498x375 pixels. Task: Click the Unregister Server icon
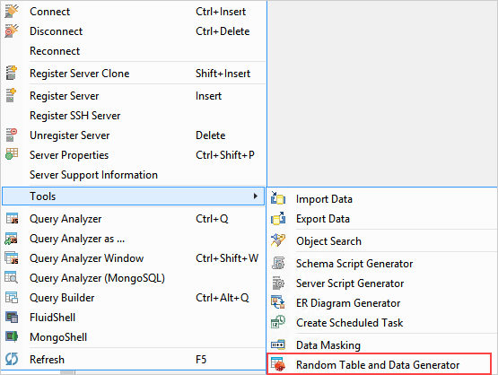tap(12, 135)
